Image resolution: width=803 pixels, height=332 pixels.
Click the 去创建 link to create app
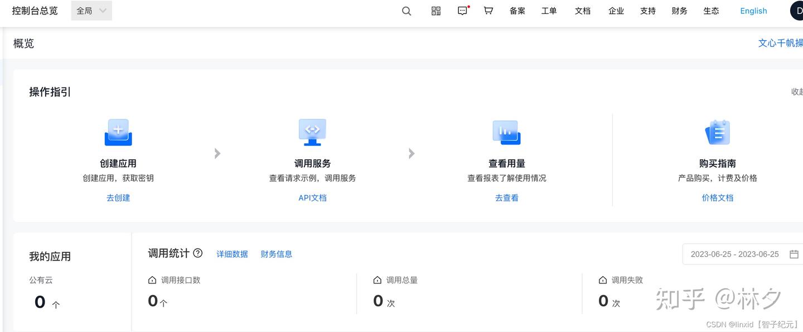click(118, 197)
